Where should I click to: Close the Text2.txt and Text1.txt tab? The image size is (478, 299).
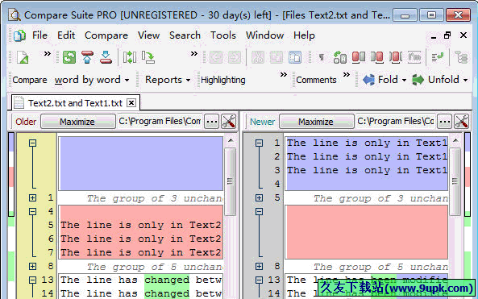point(131,103)
